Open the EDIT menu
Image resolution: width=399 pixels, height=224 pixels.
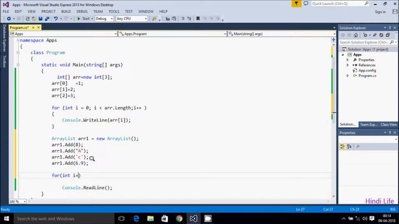pos(18,11)
